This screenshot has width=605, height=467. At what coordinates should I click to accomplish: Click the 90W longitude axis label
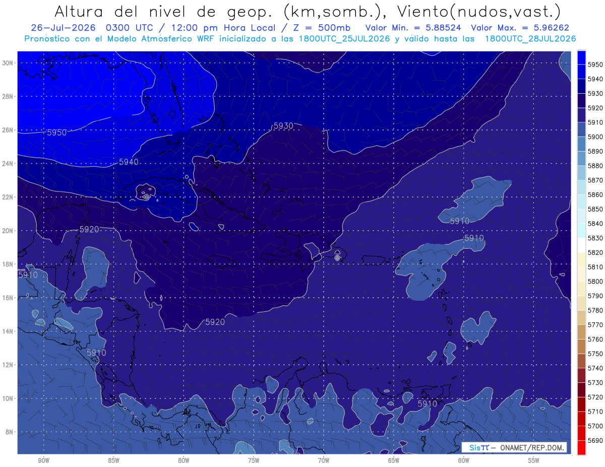pyautogui.click(x=43, y=461)
